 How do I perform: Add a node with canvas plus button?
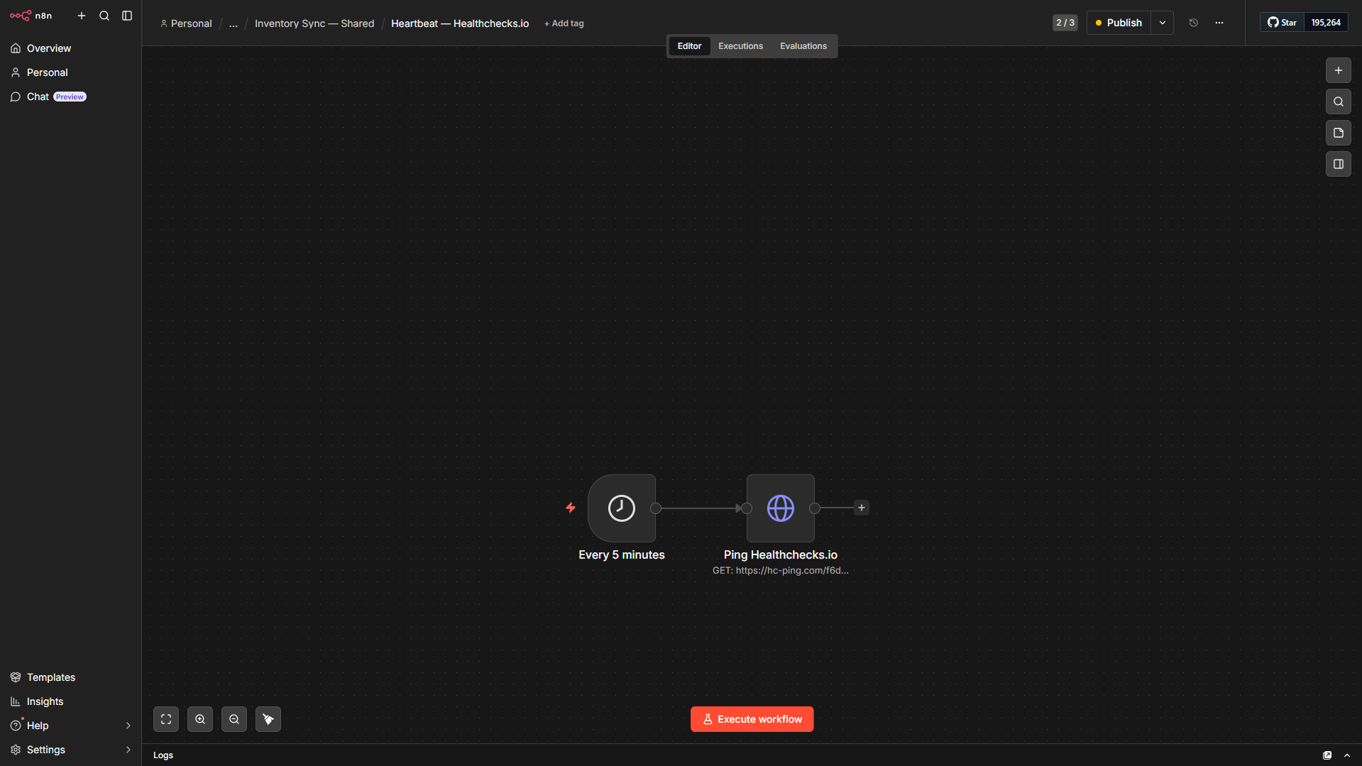tap(1339, 70)
